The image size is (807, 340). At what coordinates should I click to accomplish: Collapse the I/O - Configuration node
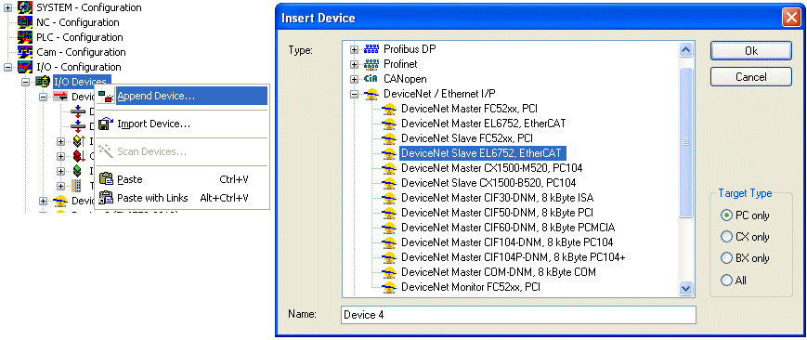[x=7, y=68]
